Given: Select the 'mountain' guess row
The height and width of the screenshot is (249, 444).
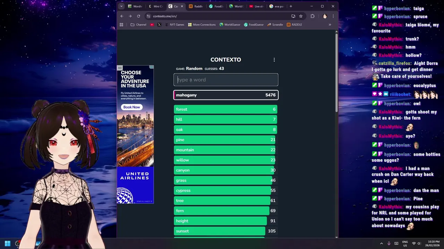Looking at the screenshot, I should [225, 150].
